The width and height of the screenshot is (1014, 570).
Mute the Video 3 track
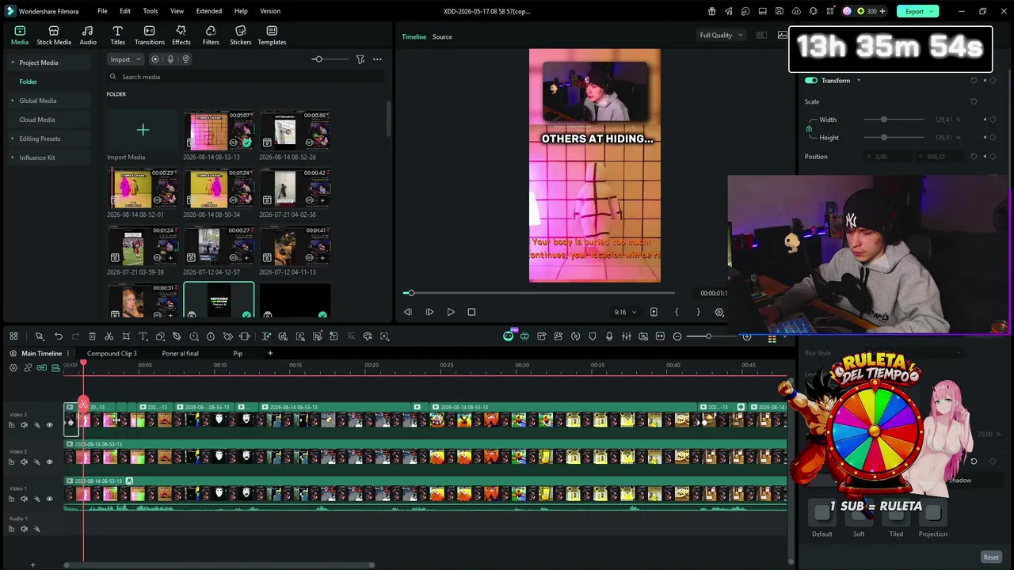24,425
